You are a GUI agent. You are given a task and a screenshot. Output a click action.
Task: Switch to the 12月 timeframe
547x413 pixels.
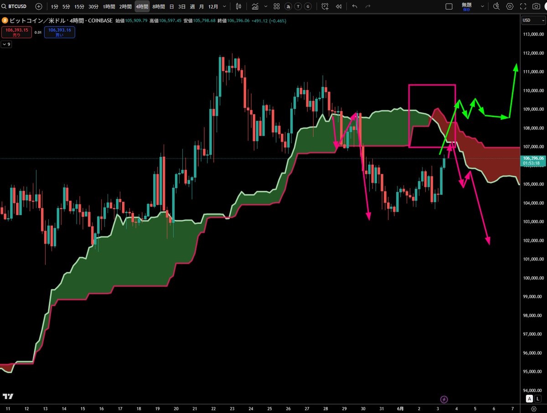pyautogui.click(x=213, y=6)
